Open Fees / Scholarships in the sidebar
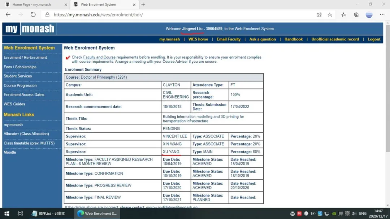Image resolution: width=390 pixels, height=219 pixels. tap(20, 67)
